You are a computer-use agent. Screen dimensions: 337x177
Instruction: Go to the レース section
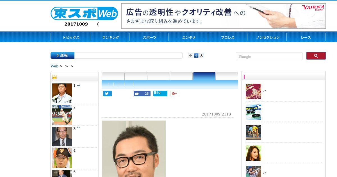click(x=306, y=37)
